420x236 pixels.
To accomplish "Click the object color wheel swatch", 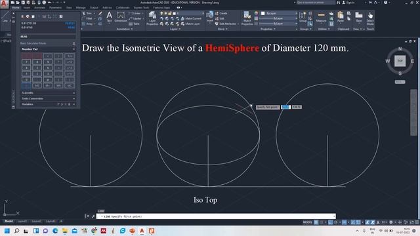I will [256, 13].
